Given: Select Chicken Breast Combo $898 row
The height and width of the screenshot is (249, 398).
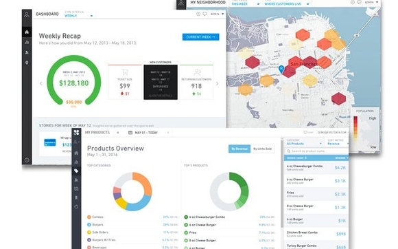Looking at the screenshot, I should [316, 234].
